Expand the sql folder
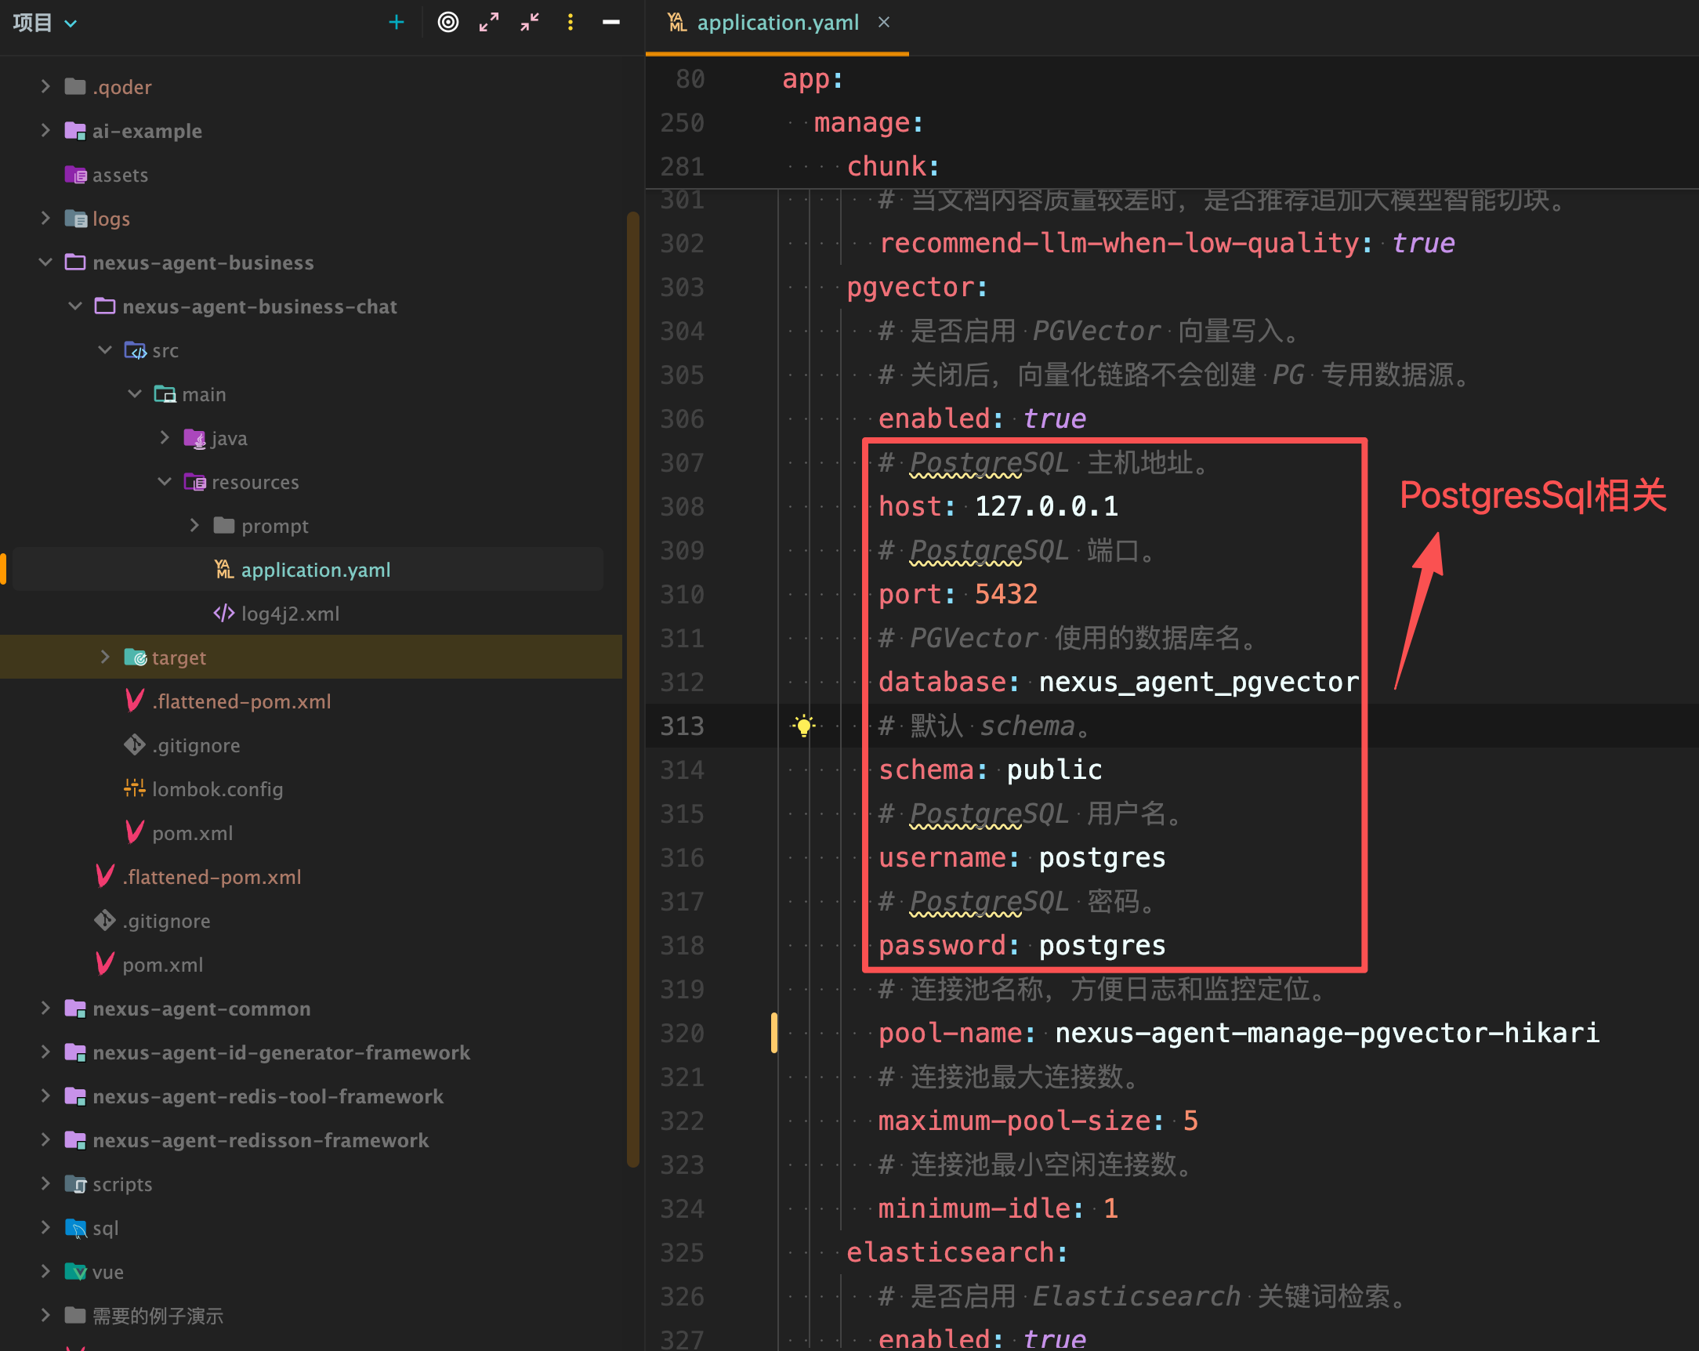The height and width of the screenshot is (1351, 1699). coord(45,1227)
